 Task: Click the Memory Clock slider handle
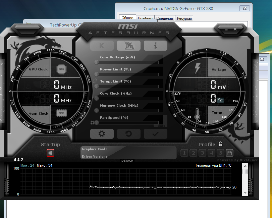(x=97, y=110)
